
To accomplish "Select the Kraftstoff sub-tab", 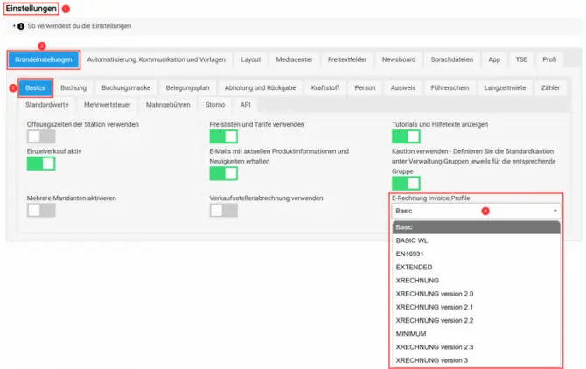I will click(x=325, y=88).
